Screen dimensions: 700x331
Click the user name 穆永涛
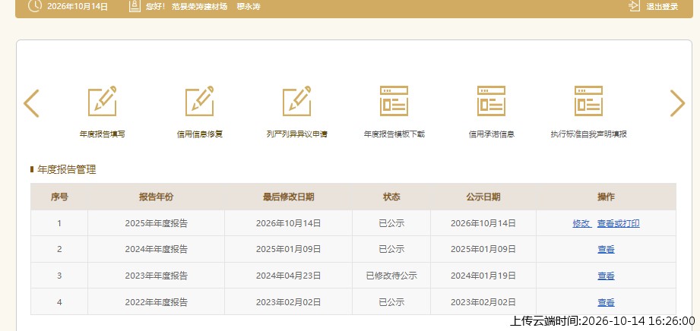[249, 7]
